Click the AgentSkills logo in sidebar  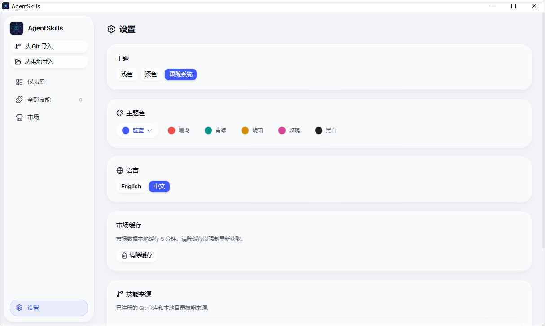[x=16, y=28]
